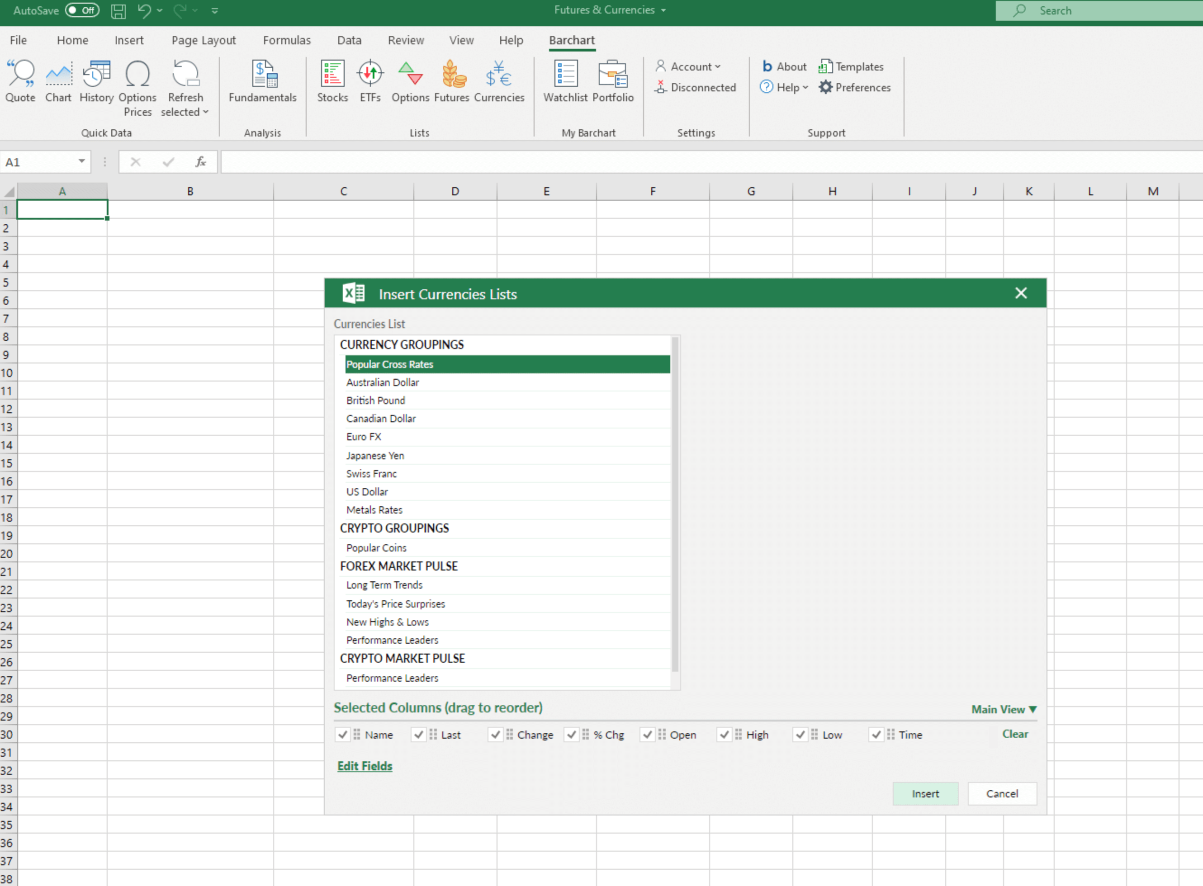Click the Edit Fields link
1203x886 pixels.
coord(365,766)
